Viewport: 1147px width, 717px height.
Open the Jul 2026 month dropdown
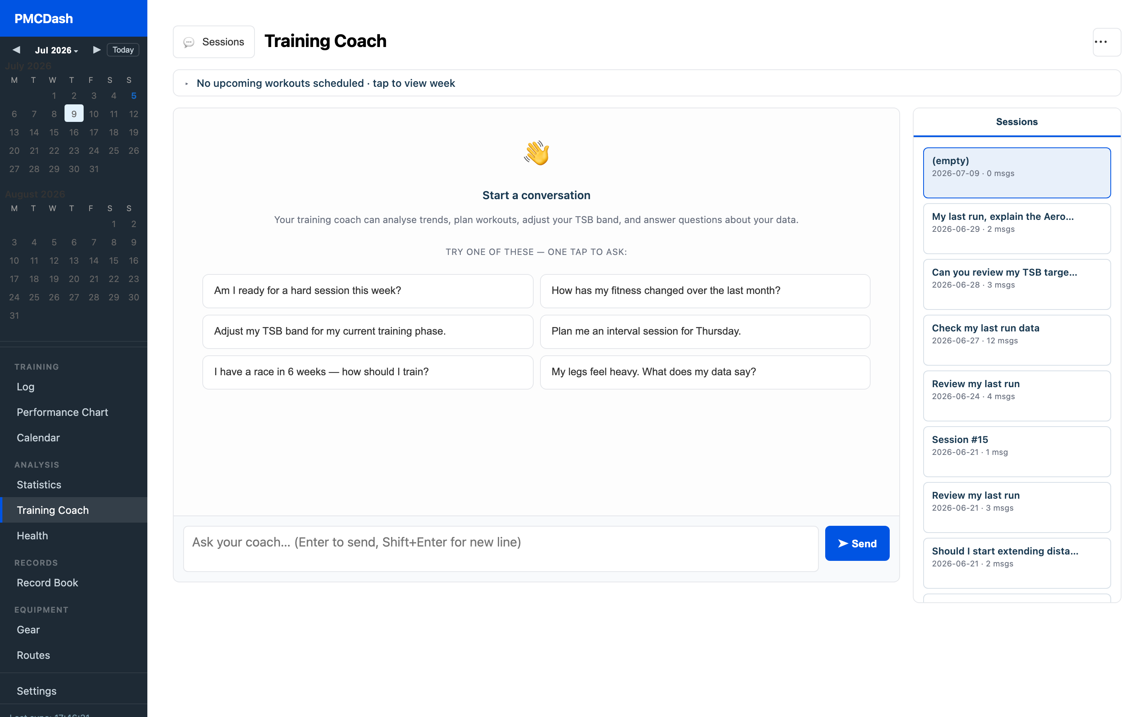57,50
